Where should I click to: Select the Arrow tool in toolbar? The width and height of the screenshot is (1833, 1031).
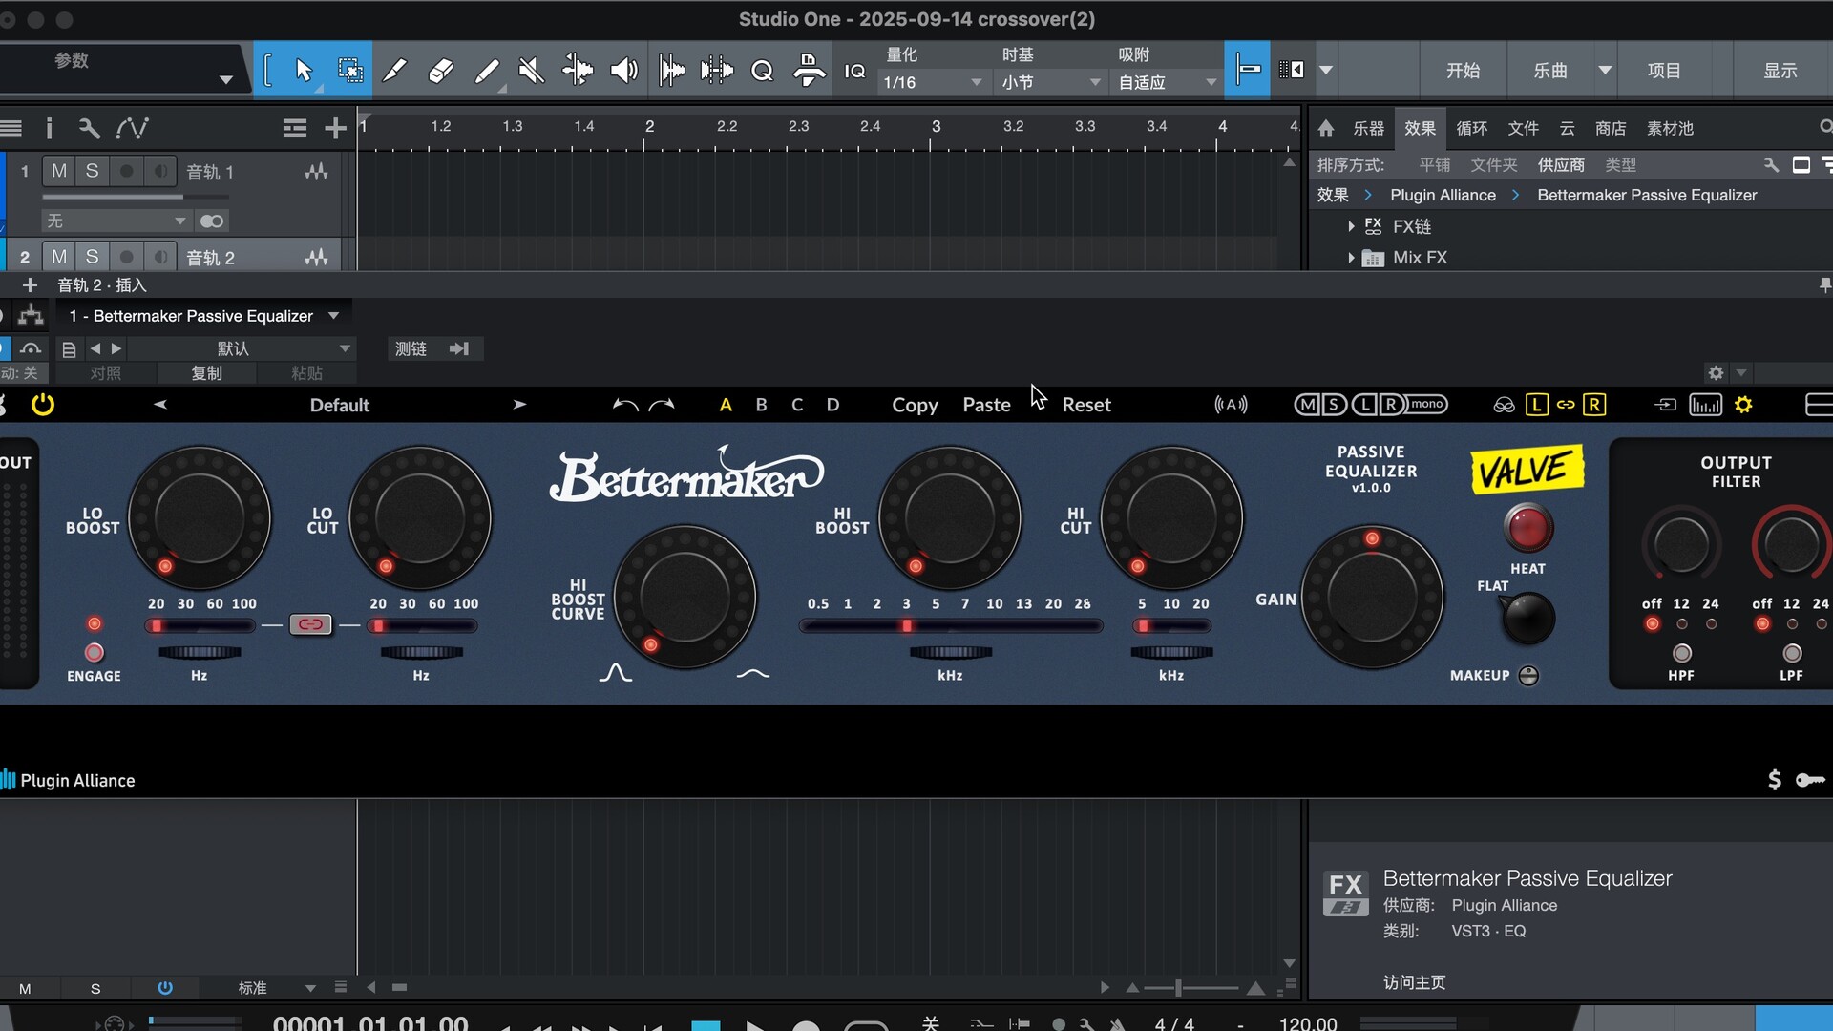pos(304,70)
